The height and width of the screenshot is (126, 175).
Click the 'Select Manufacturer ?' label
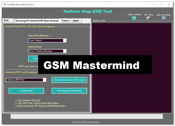(39, 35)
